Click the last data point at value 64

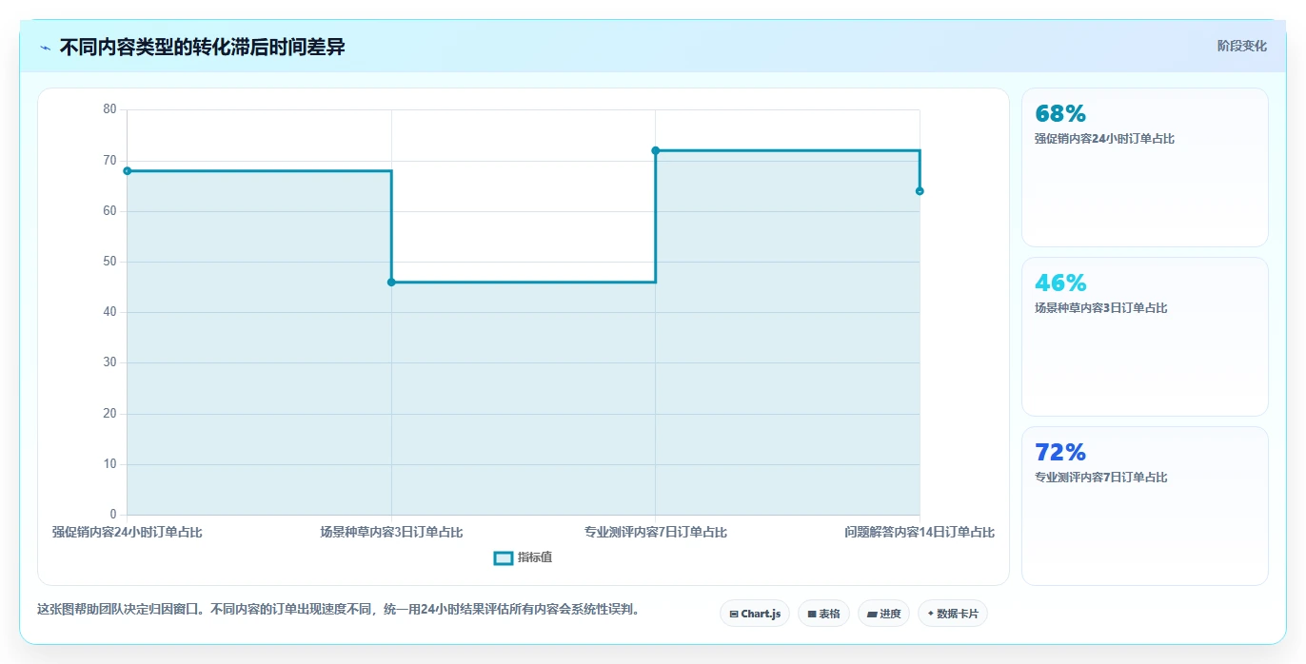tap(920, 191)
